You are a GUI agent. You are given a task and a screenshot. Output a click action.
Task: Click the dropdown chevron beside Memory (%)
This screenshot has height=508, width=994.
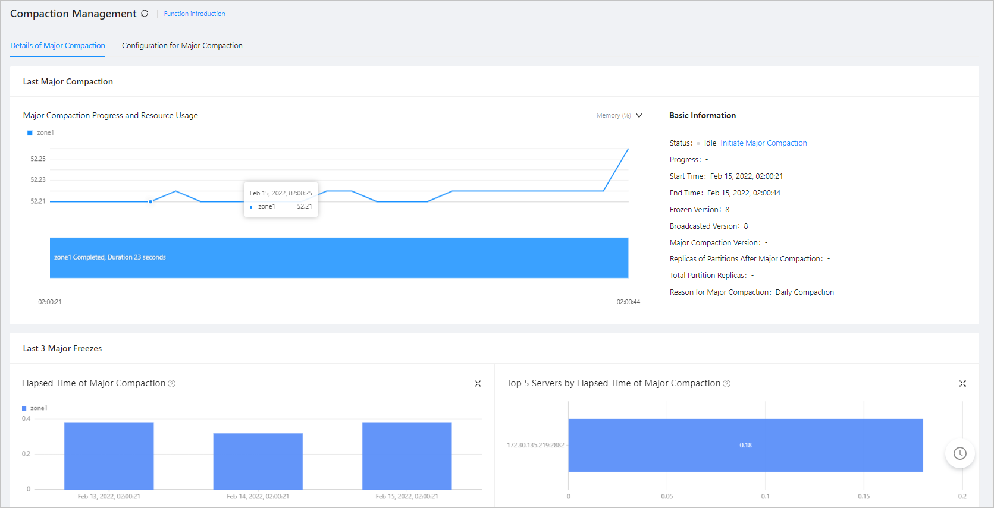pyautogui.click(x=639, y=116)
